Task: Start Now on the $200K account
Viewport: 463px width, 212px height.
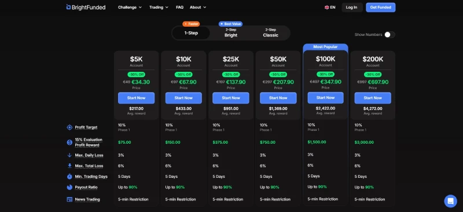Action: (x=373, y=98)
